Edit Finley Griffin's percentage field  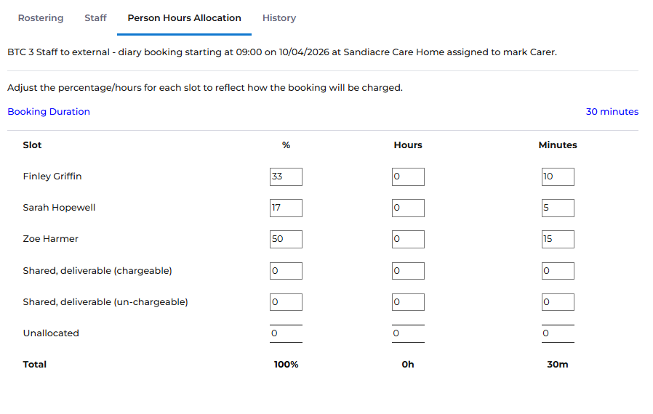point(286,176)
